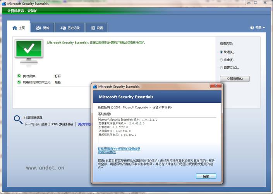Click the 病毒和间谍软件定义 green check icon

coord(19,82)
